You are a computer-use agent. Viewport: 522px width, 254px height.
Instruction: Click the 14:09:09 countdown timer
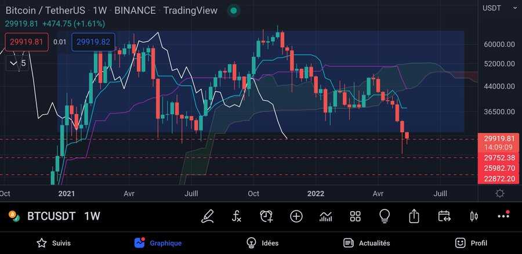(498, 147)
